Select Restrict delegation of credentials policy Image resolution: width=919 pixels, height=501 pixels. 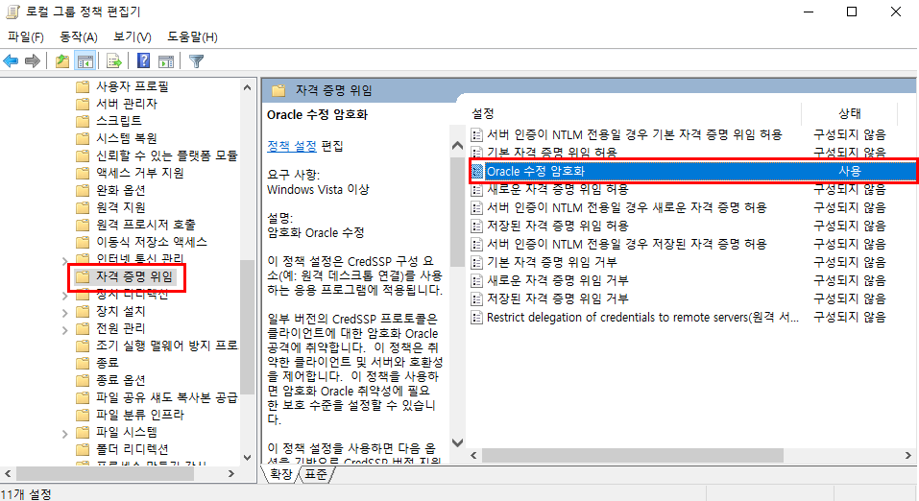(x=642, y=317)
